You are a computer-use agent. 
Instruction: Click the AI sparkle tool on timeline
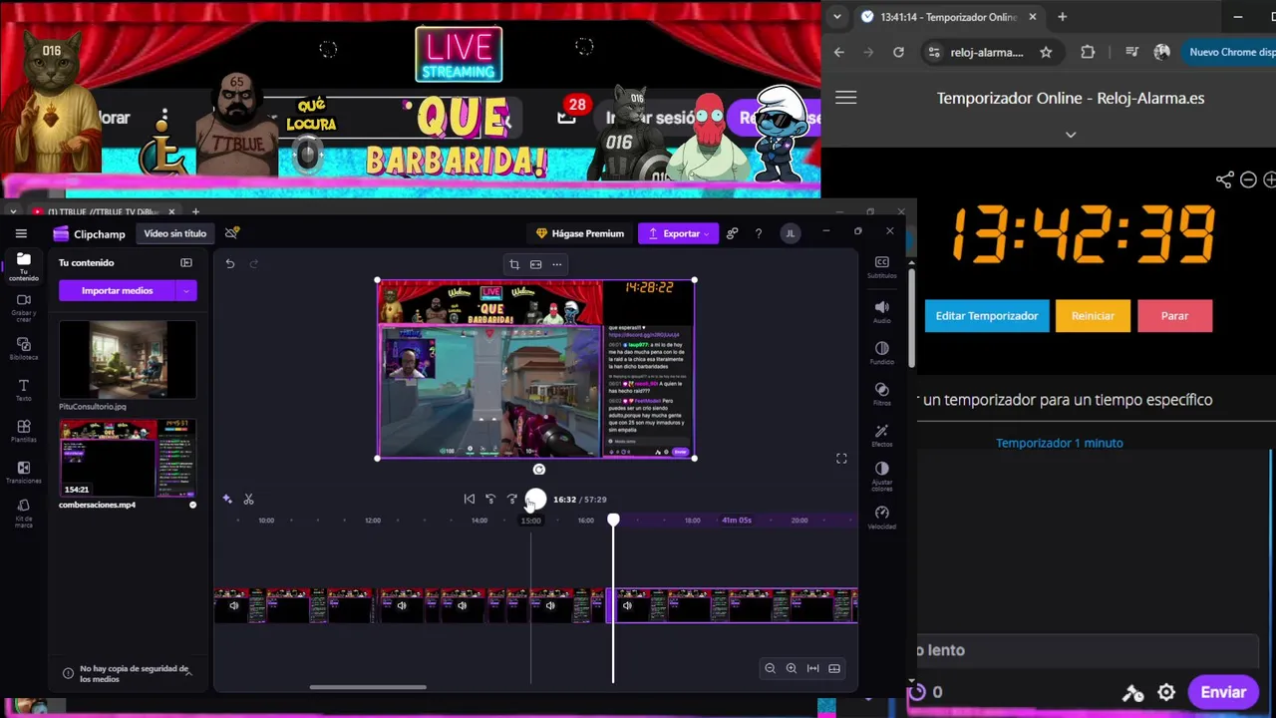click(x=227, y=499)
